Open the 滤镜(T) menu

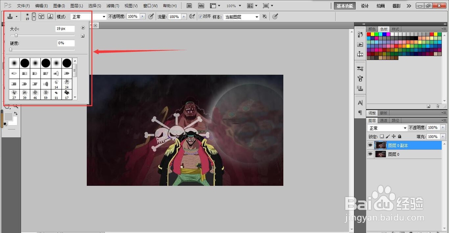click(113, 6)
